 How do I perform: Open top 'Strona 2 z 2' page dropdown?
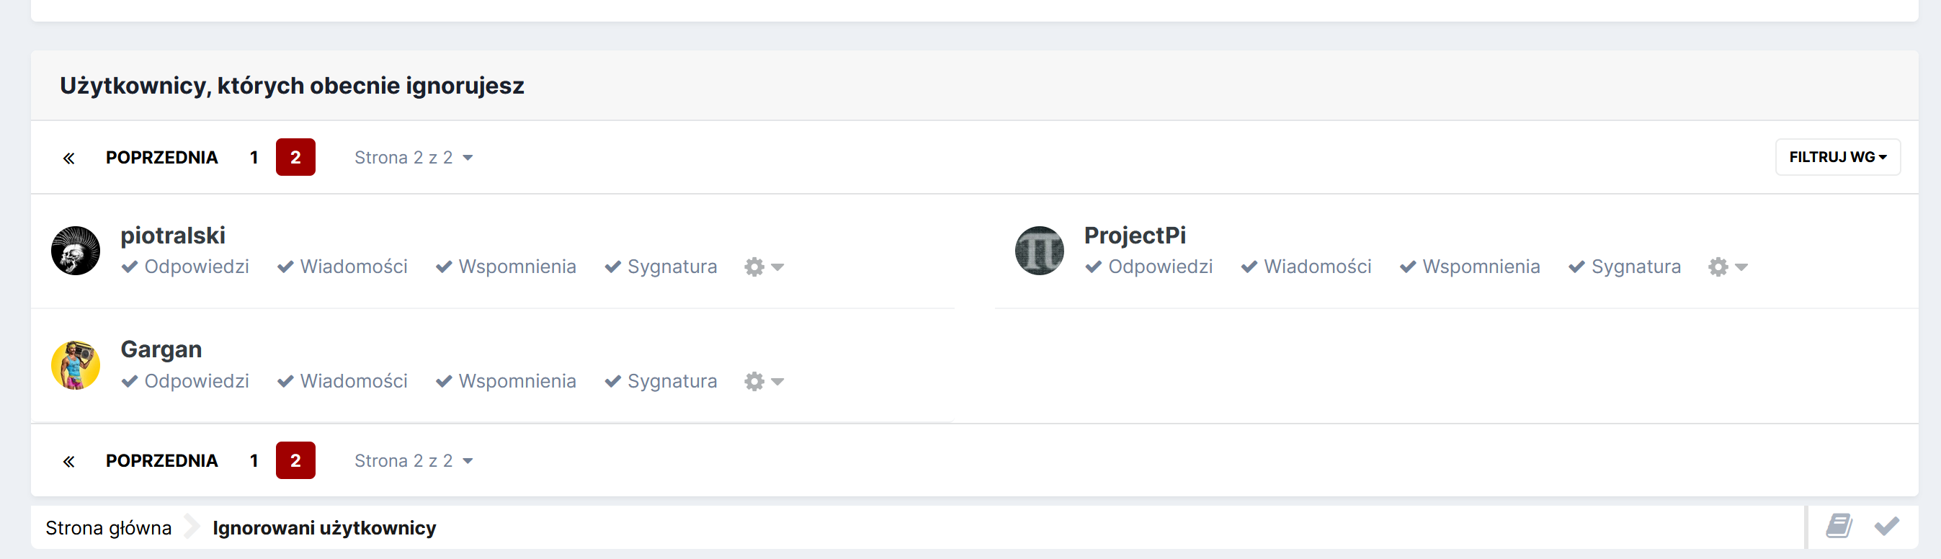point(414,158)
